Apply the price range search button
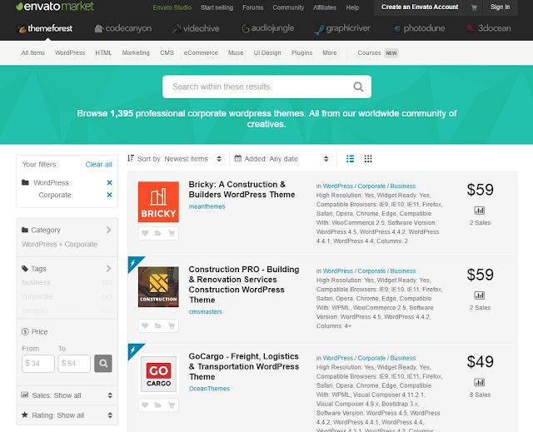Screen dimensions: 533x432 pos(103,364)
